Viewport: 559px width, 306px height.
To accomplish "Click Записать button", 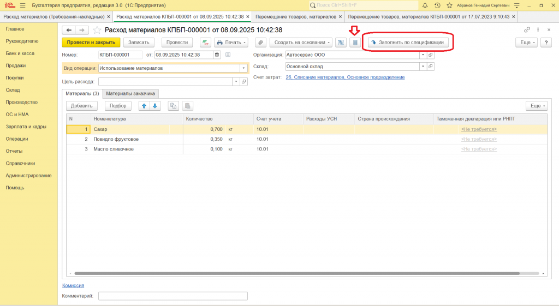I will (139, 43).
